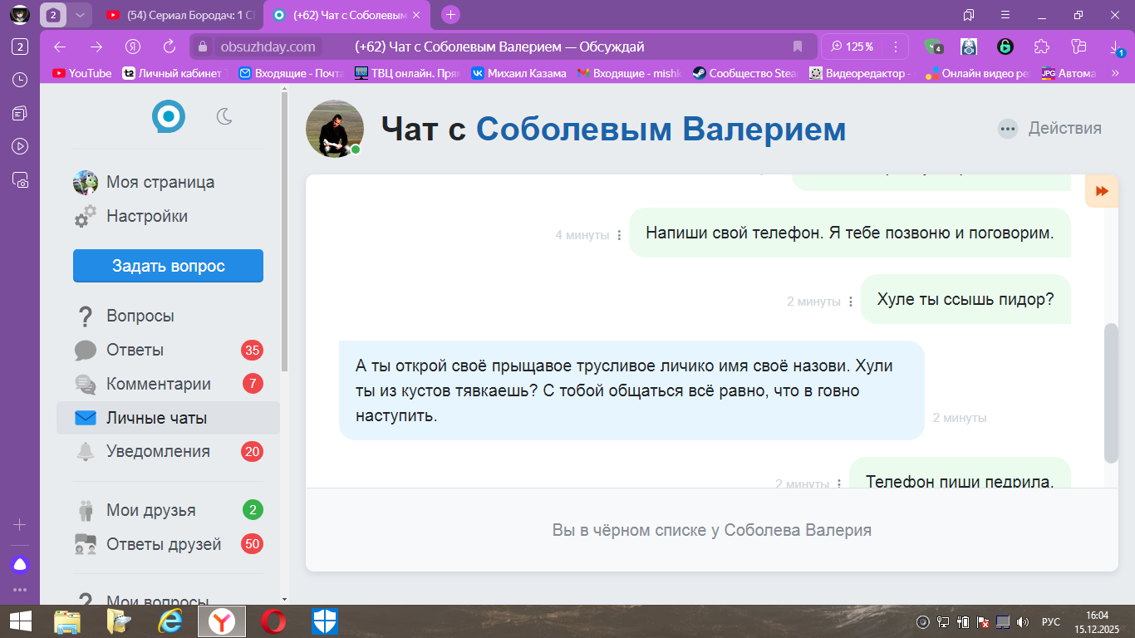Open the Соболевым Валерием profile link
This screenshot has width=1135, height=638.
click(x=661, y=130)
